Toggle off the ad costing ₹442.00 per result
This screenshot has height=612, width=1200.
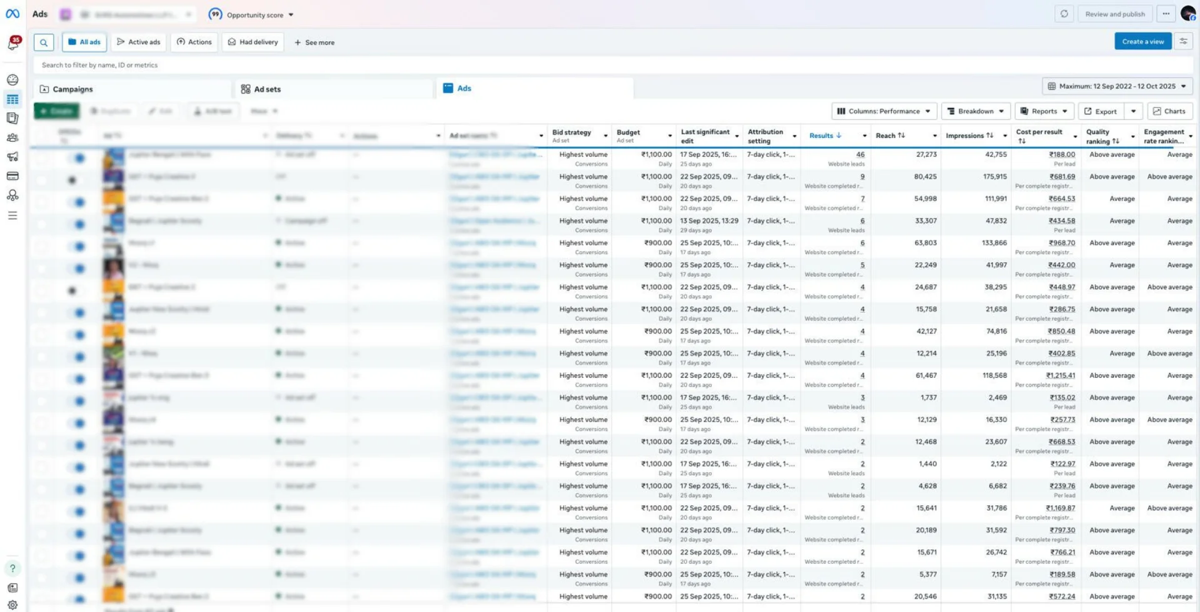coord(77,269)
